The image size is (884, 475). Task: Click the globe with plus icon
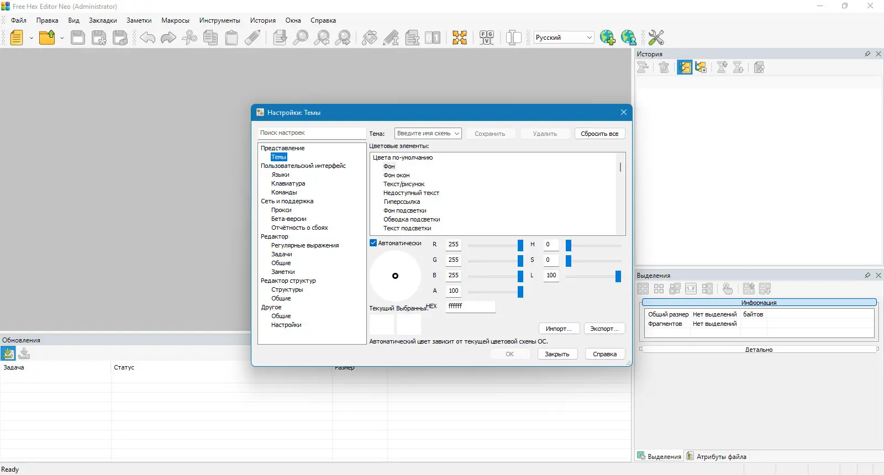coord(607,38)
